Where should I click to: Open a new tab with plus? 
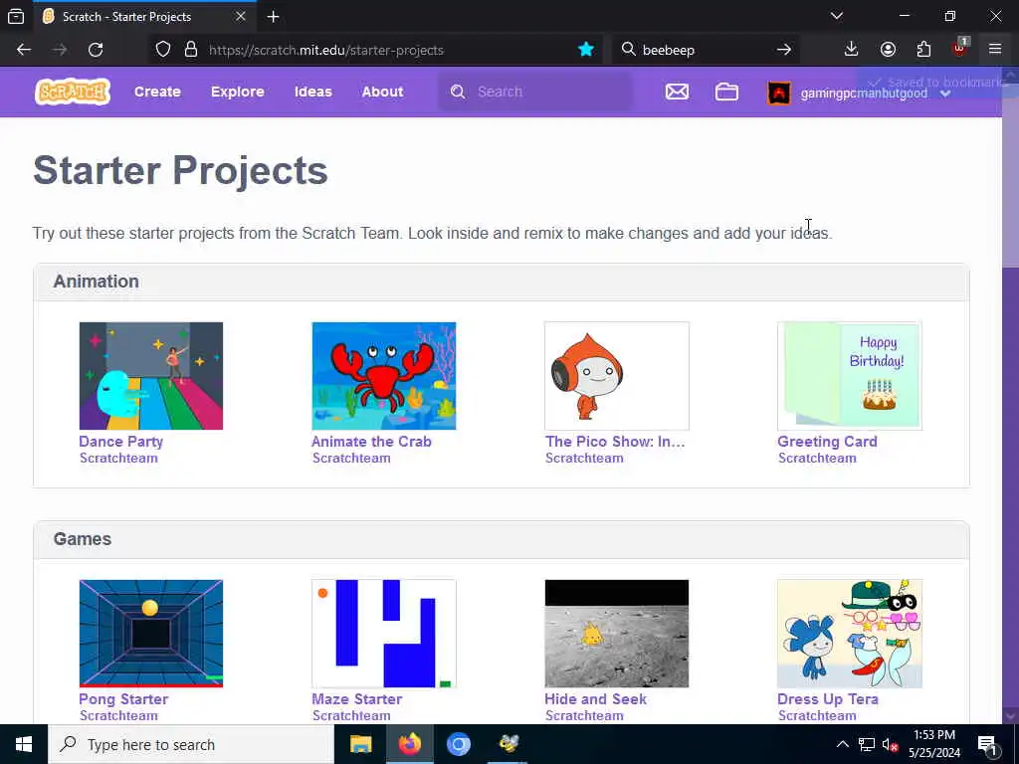(x=273, y=17)
